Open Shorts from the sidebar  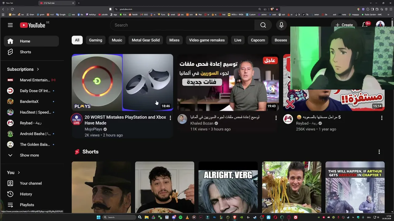coord(31,52)
